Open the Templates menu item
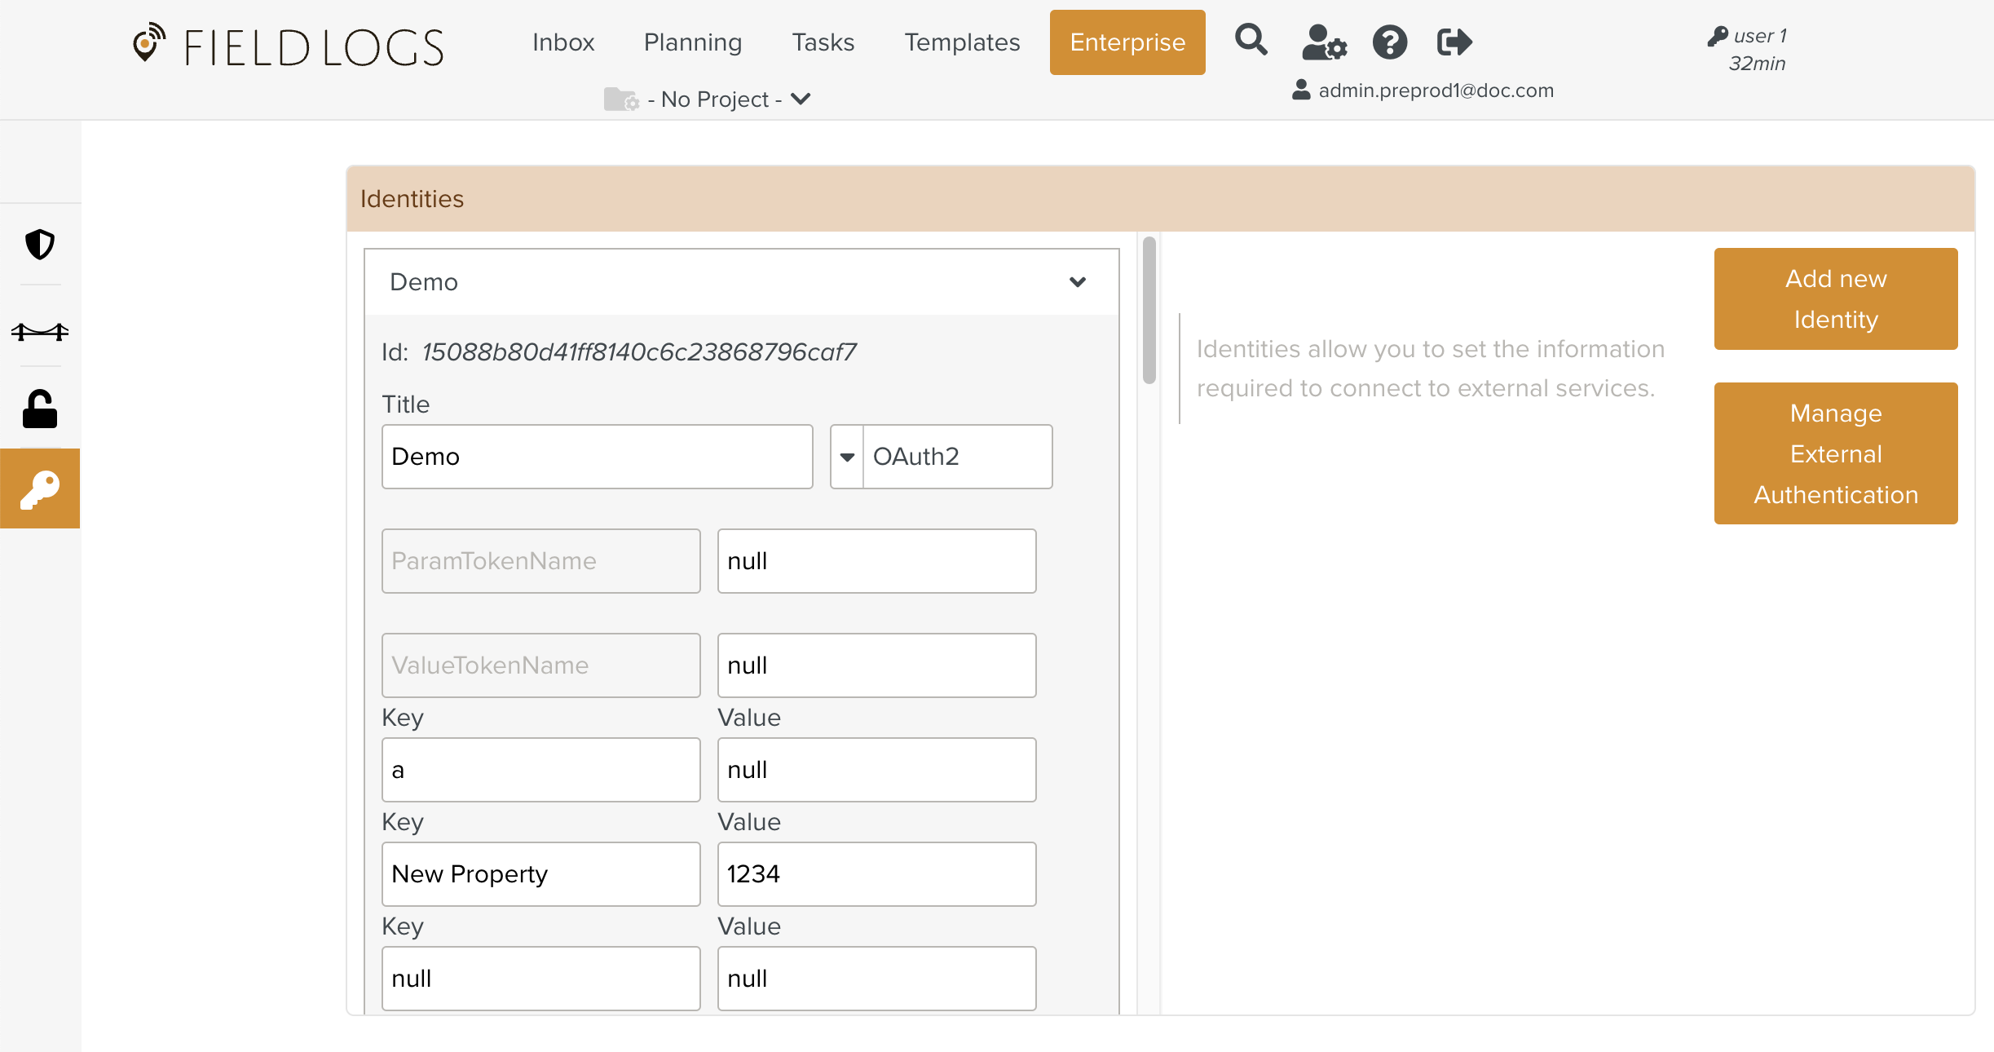The width and height of the screenshot is (1994, 1052). [x=961, y=42]
